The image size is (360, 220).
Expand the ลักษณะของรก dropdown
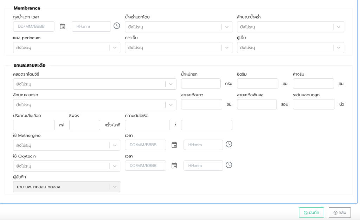[94, 105]
